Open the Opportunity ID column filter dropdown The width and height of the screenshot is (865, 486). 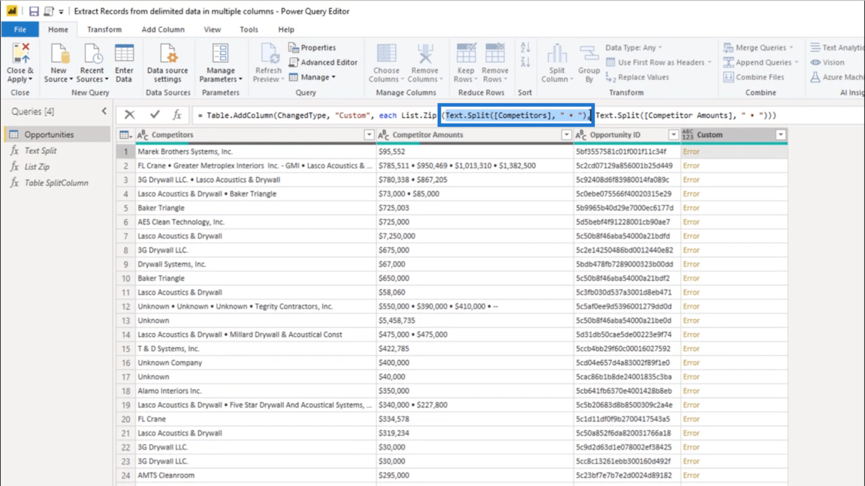coord(673,135)
